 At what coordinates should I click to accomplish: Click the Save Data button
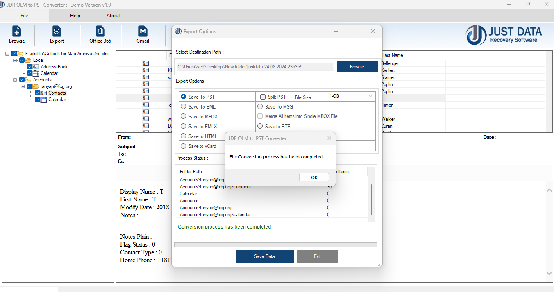click(264, 256)
